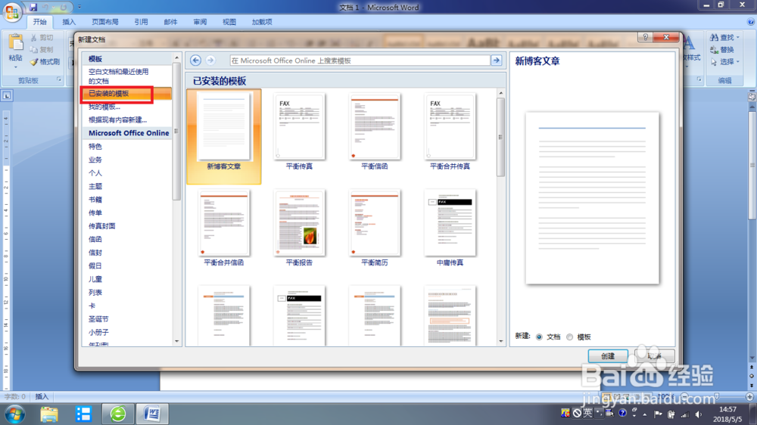Viewport: 757px width, 425px height.
Task: Click the Office Button orb
Action: [x=11, y=11]
